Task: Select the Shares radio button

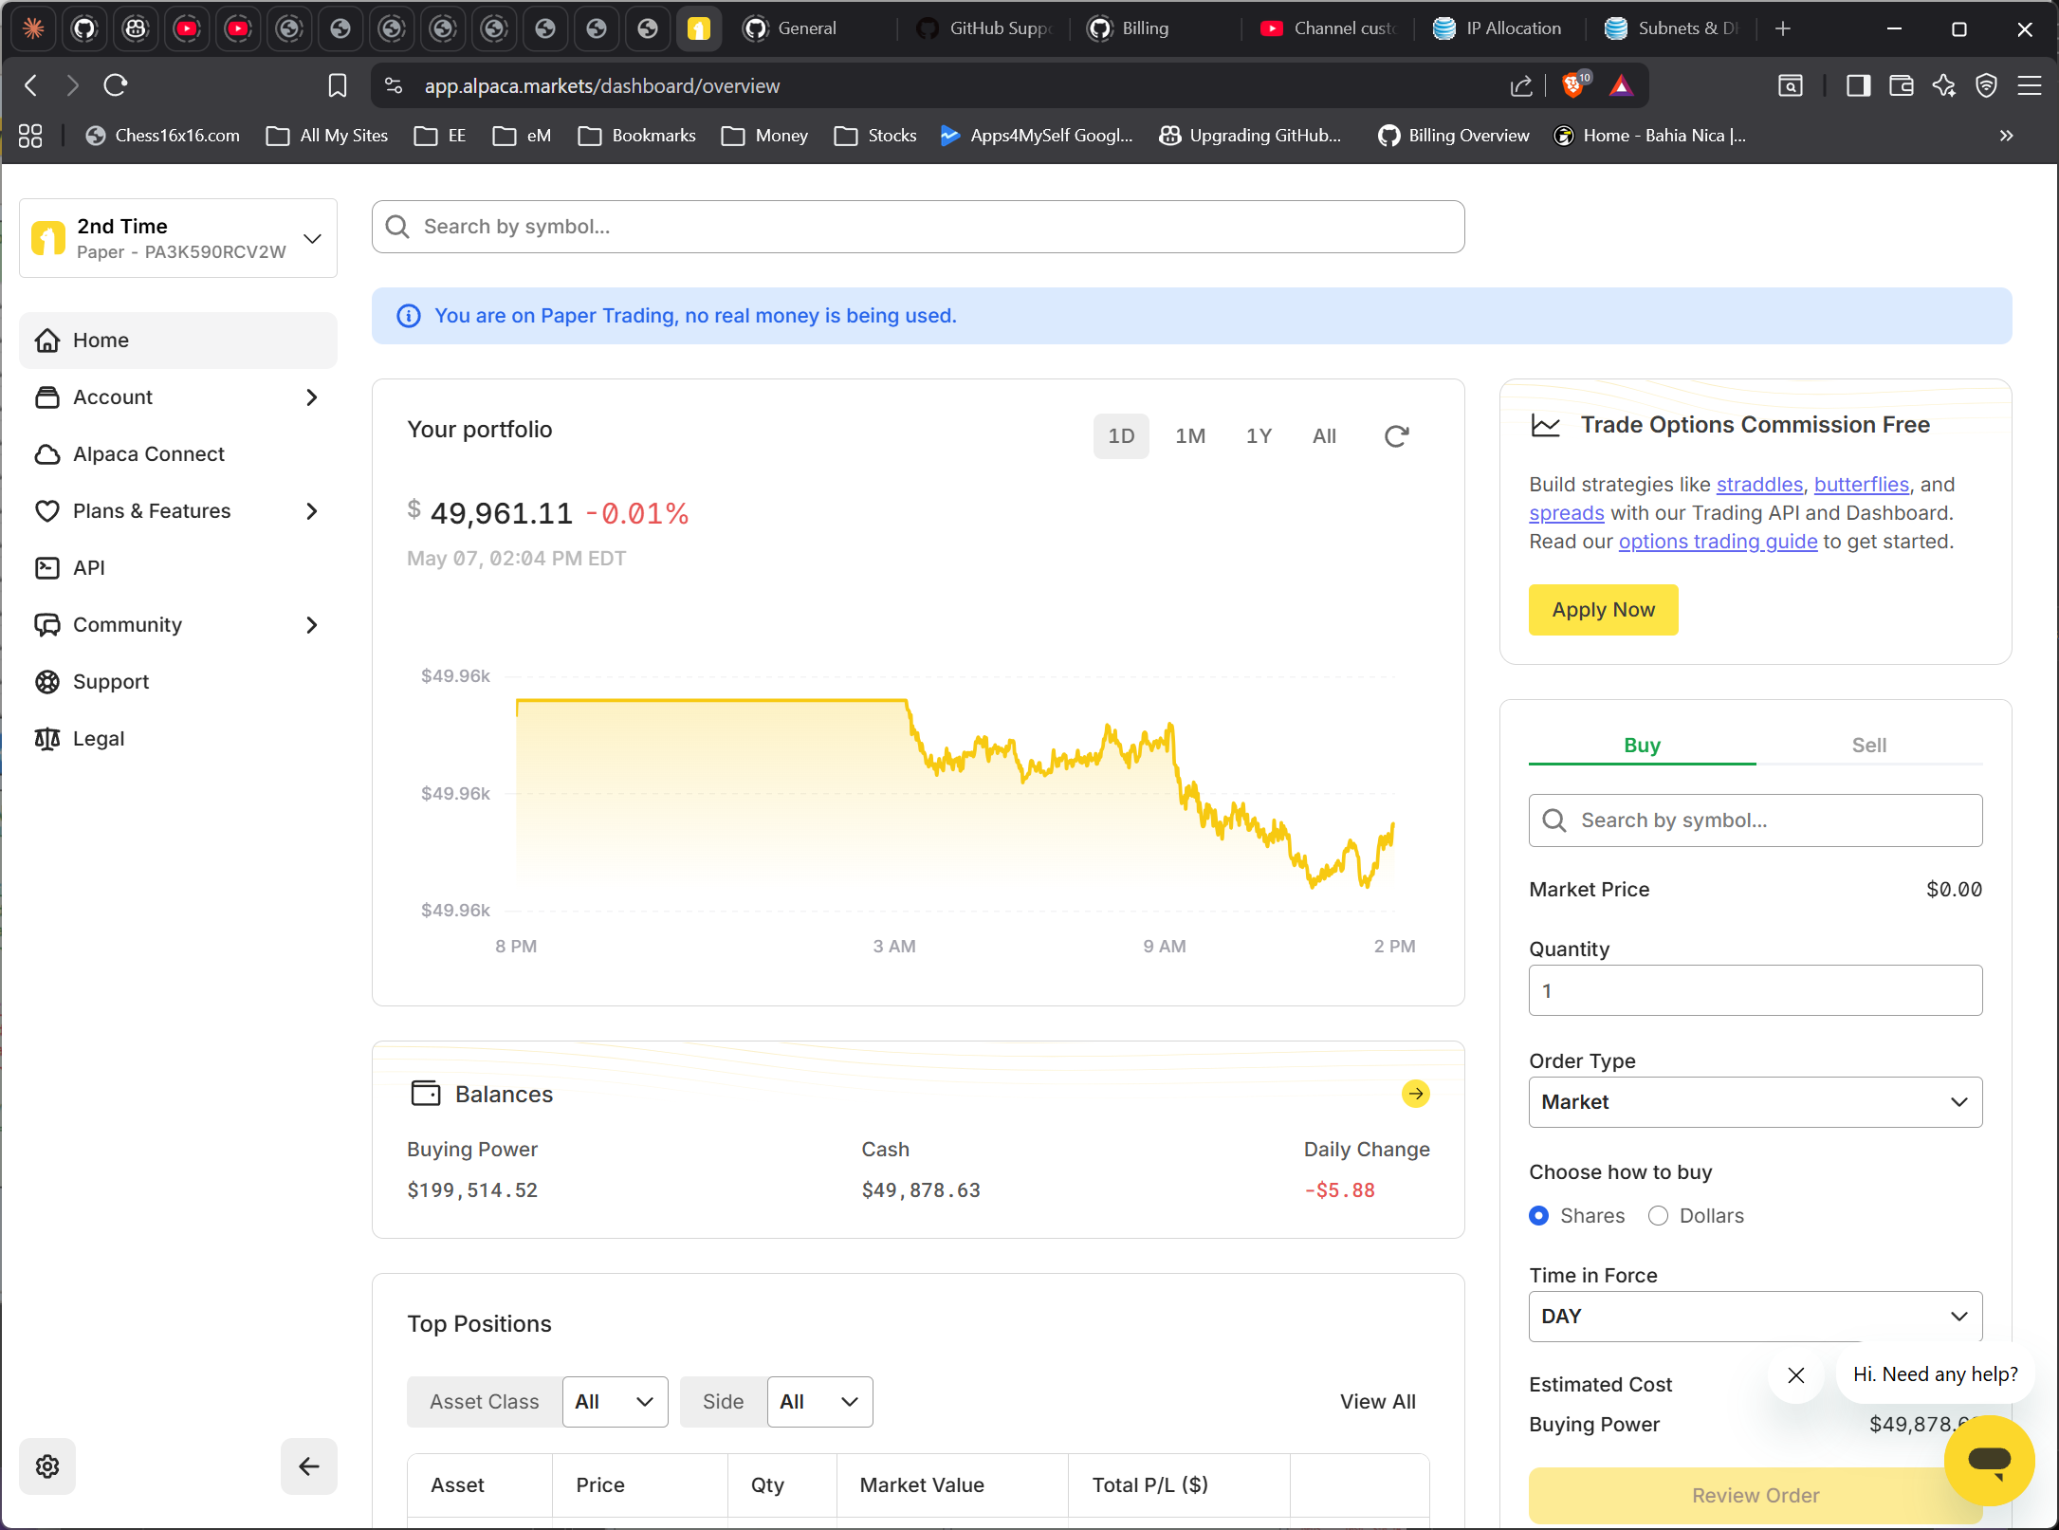Action: [1538, 1216]
